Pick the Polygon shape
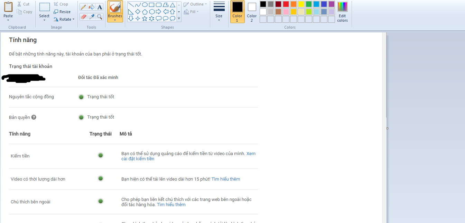Viewport: 465px width, 223px height. [166, 5]
